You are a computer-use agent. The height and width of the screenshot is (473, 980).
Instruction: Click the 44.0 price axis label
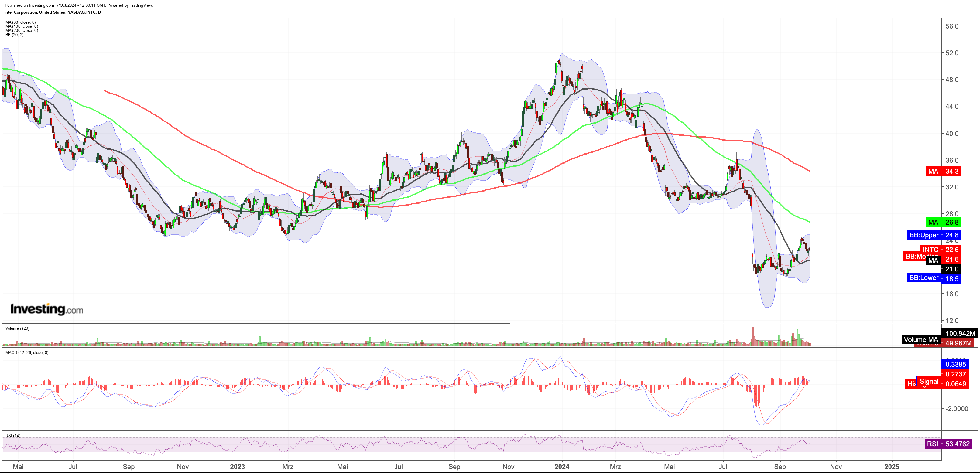(x=952, y=107)
